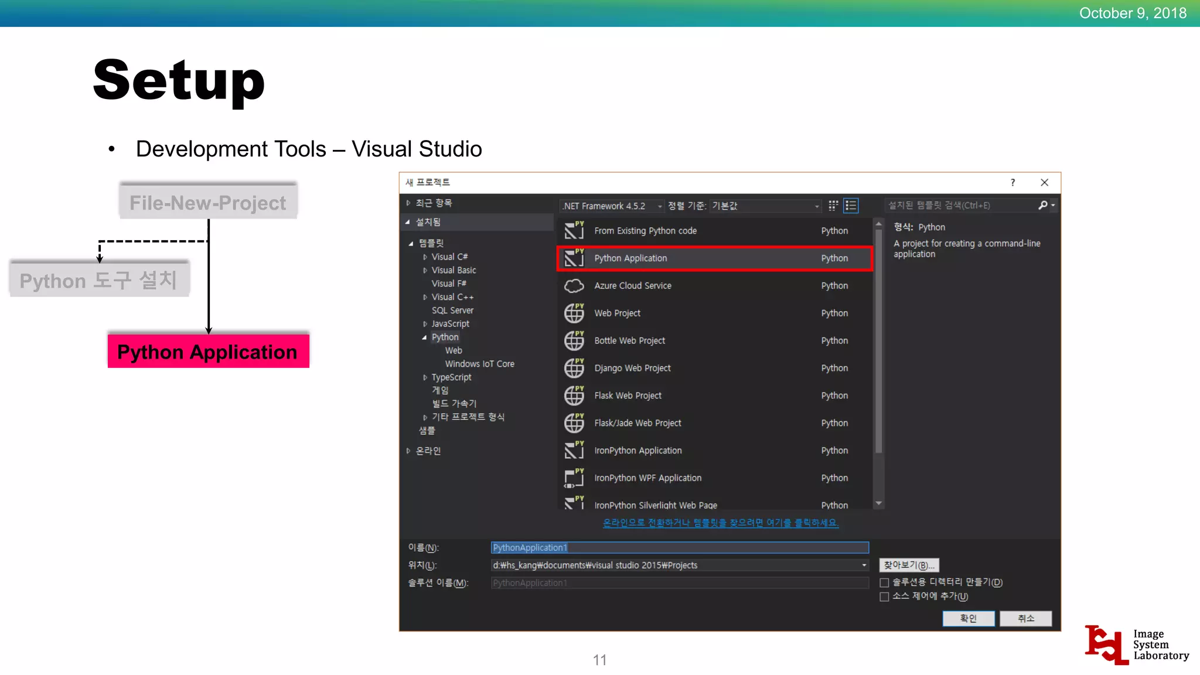1200x675 pixels.
Task: Select the 샘플 tree item
Action: click(427, 431)
